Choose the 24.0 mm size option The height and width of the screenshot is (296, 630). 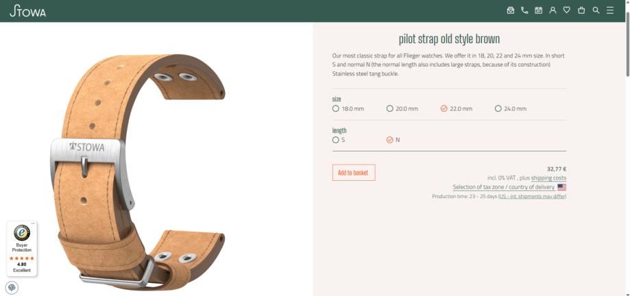pyautogui.click(x=510, y=108)
